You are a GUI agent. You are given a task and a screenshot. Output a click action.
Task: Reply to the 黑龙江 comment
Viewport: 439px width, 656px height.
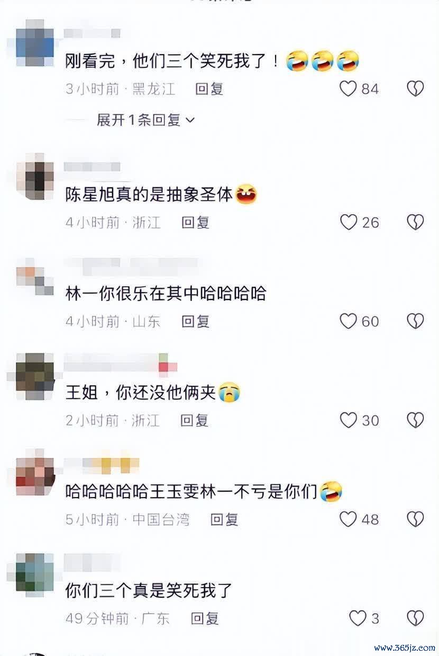pos(209,88)
